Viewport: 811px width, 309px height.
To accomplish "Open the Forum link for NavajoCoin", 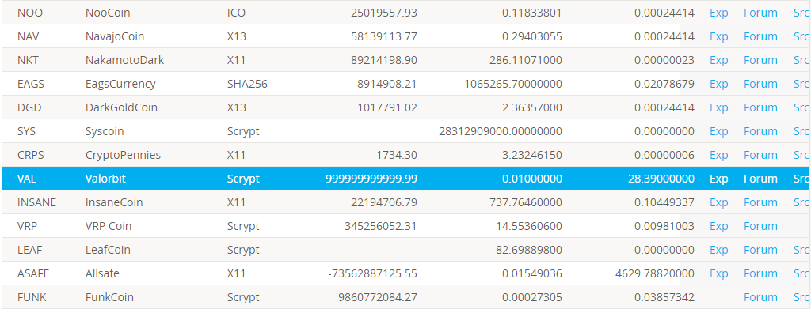I will point(760,36).
